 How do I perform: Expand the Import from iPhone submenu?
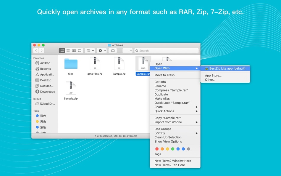coord(175,122)
